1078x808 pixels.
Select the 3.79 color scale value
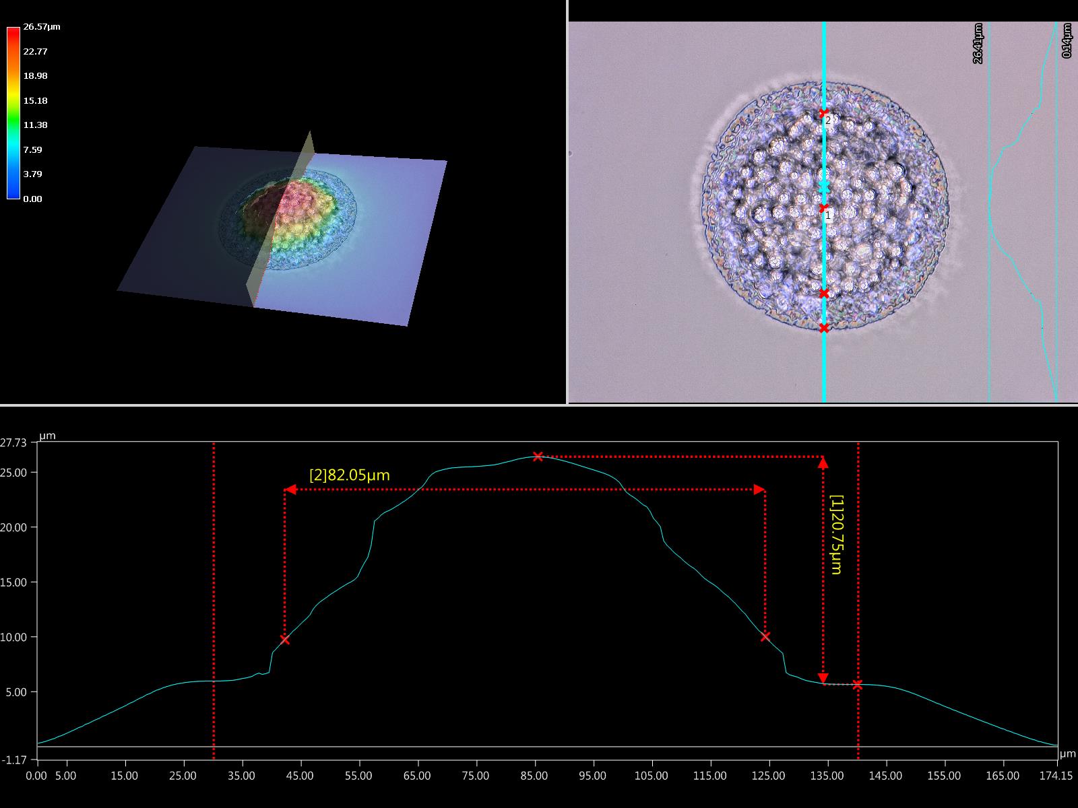(33, 174)
